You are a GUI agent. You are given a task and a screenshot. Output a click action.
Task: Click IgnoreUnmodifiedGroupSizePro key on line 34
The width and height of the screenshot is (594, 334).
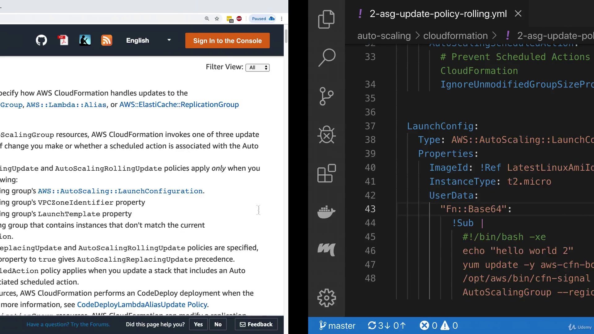click(517, 84)
